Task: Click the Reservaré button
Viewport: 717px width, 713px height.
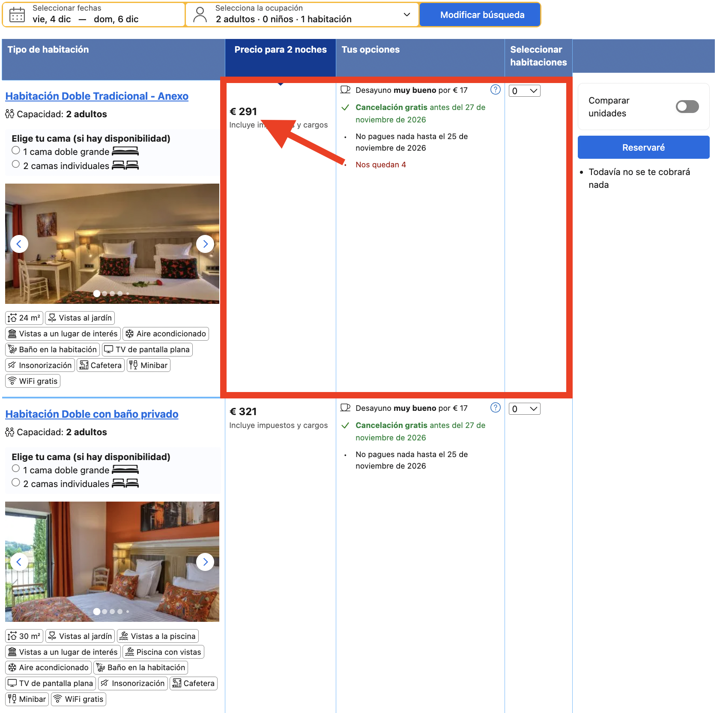Action: [x=643, y=147]
